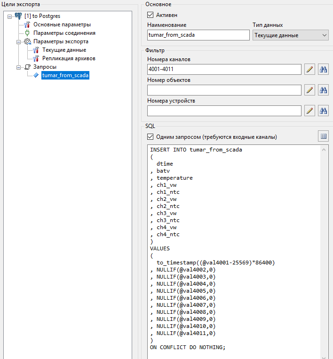Click the to_timestamp line in SQL
Viewport: 333px width, 359px height.
pyautogui.click(x=215, y=263)
